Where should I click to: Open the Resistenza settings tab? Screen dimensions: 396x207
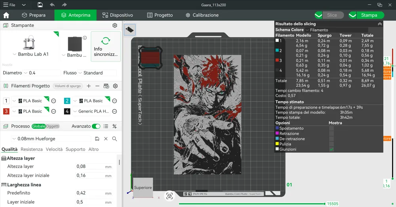pyautogui.click(x=31, y=149)
